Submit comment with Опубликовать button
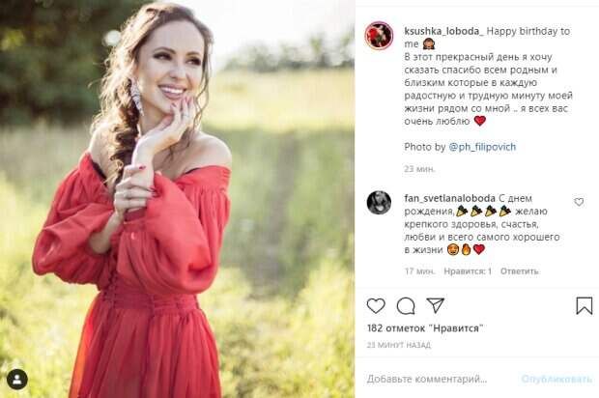The image size is (599, 398). pos(556,379)
